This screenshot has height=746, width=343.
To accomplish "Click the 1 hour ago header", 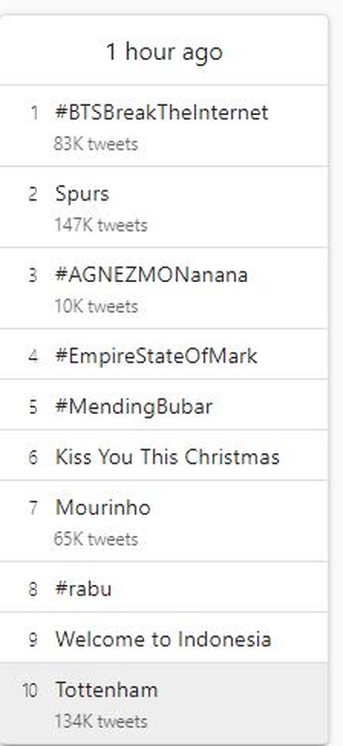I will click(166, 51).
